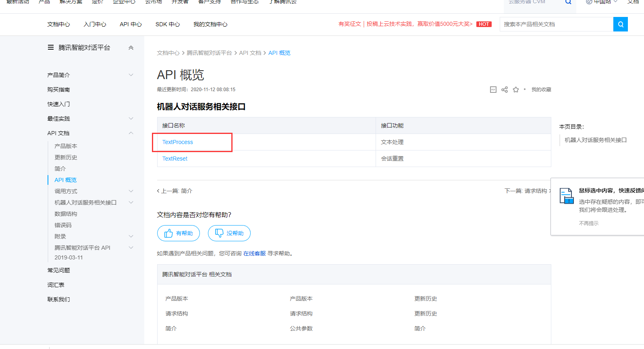This screenshot has height=349, width=644.
Task: Select 数据结构 in the sidebar
Action: 66,214
